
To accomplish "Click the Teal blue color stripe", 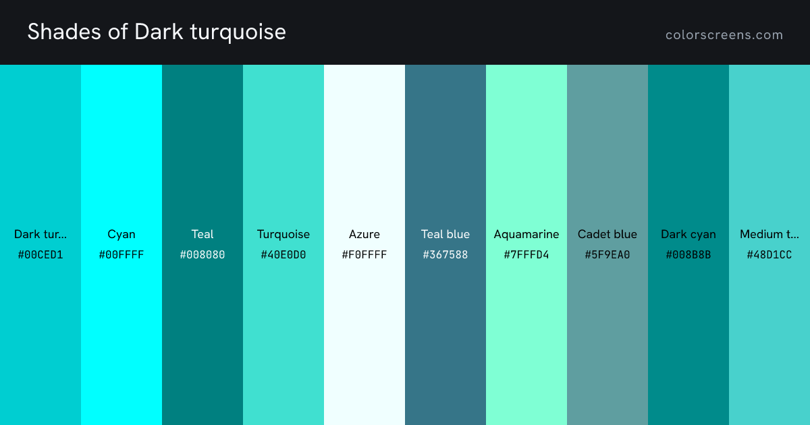I will coord(446,245).
